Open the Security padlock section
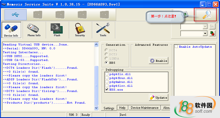This screenshot has height=118, width=220. click(80, 30)
